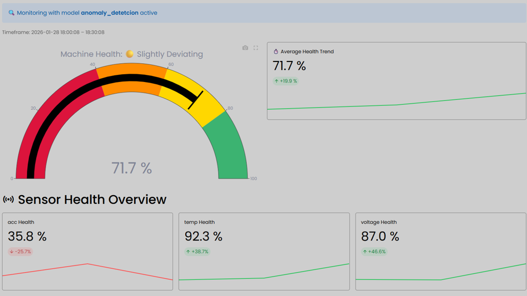Click the Timeframe date range text
Image resolution: width=527 pixels, height=296 pixels.
[53, 32]
